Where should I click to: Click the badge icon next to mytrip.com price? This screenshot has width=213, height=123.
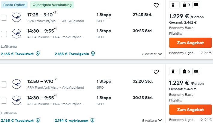tap(92, 120)
